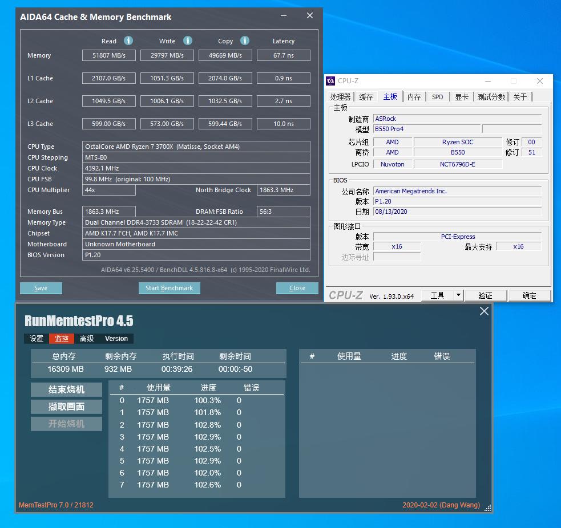This screenshot has height=528, width=561.
Task: Click the 撷取画面 button
Action: coord(66,407)
